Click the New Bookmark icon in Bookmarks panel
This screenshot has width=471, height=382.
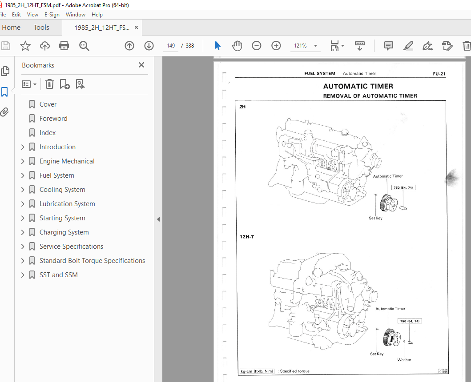tap(65, 84)
